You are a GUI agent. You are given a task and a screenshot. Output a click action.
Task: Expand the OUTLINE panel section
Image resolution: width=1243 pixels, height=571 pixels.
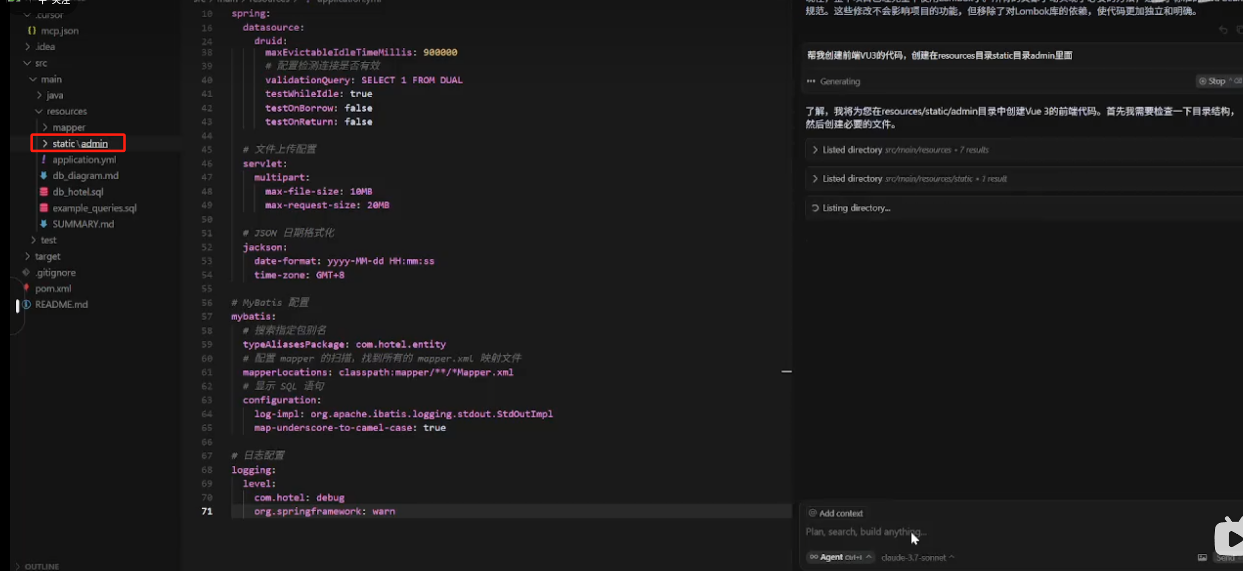point(41,566)
